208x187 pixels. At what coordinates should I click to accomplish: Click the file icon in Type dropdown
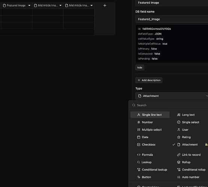(139, 96)
